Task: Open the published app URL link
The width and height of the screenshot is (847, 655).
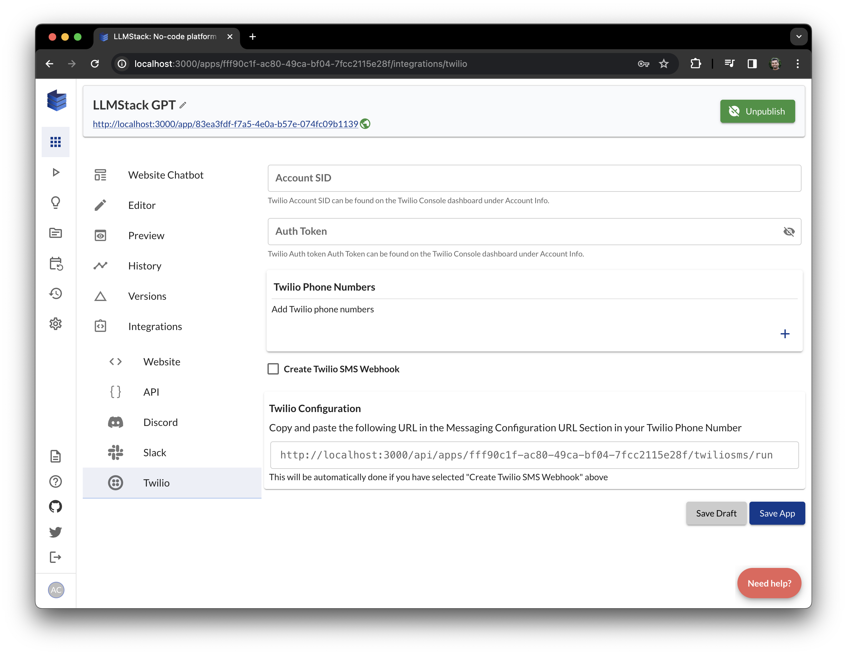Action: (x=225, y=124)
